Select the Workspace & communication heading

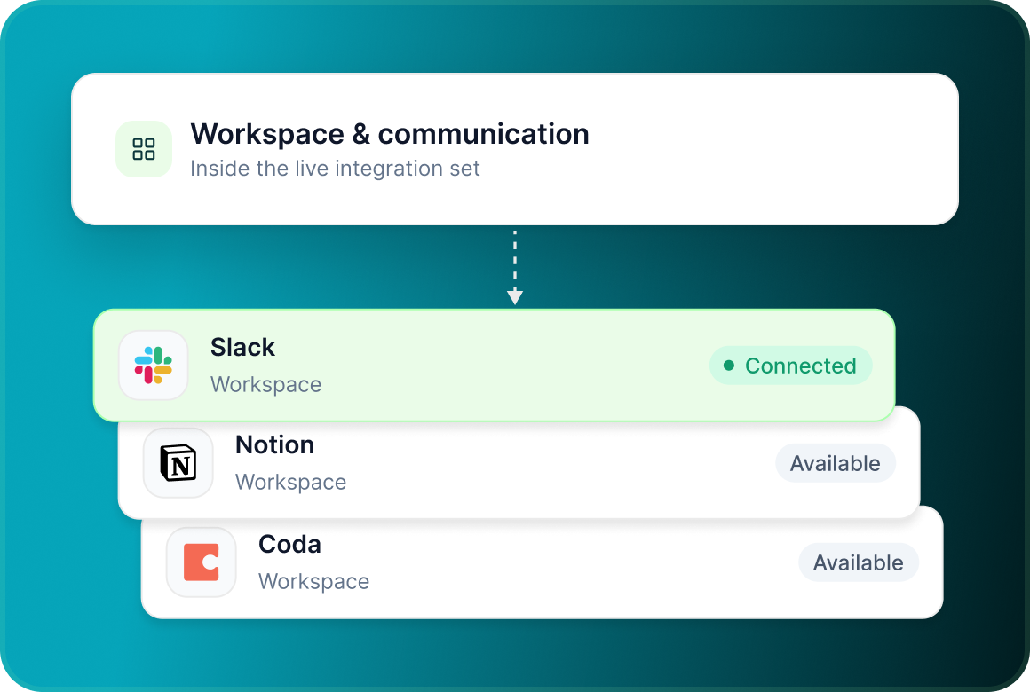tap(390, 134)
